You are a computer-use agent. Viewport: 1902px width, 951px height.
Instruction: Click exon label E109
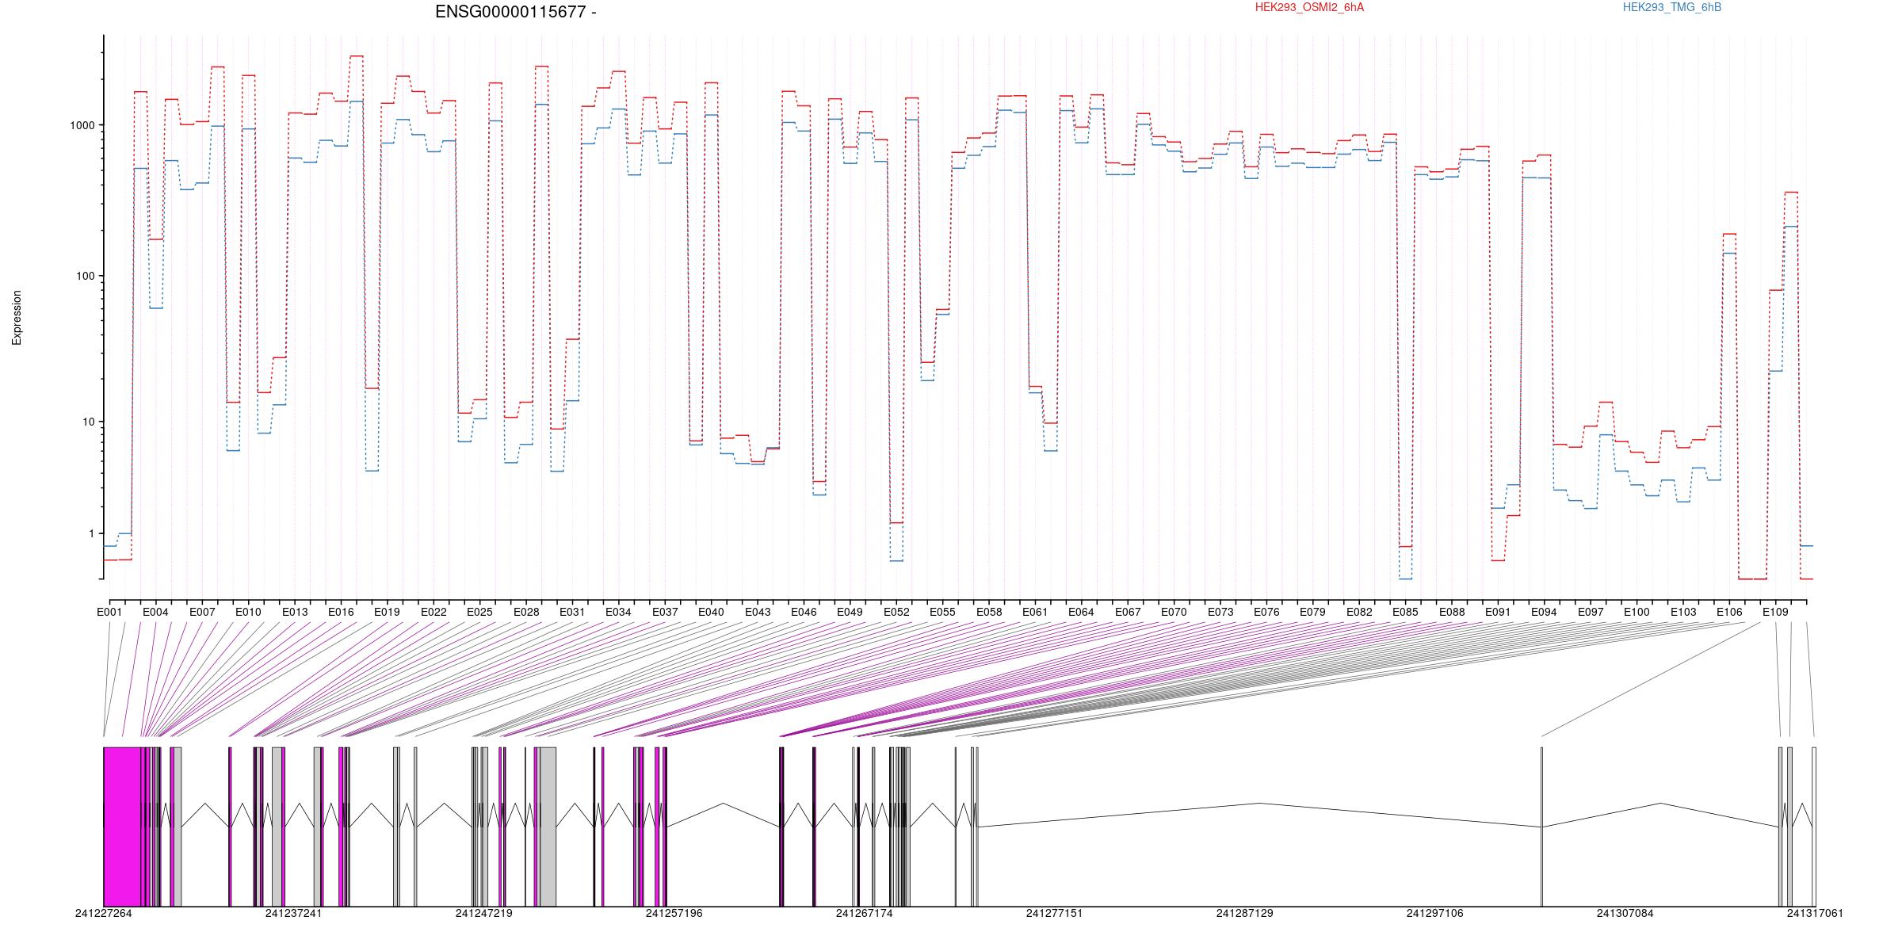[1775, 613]
